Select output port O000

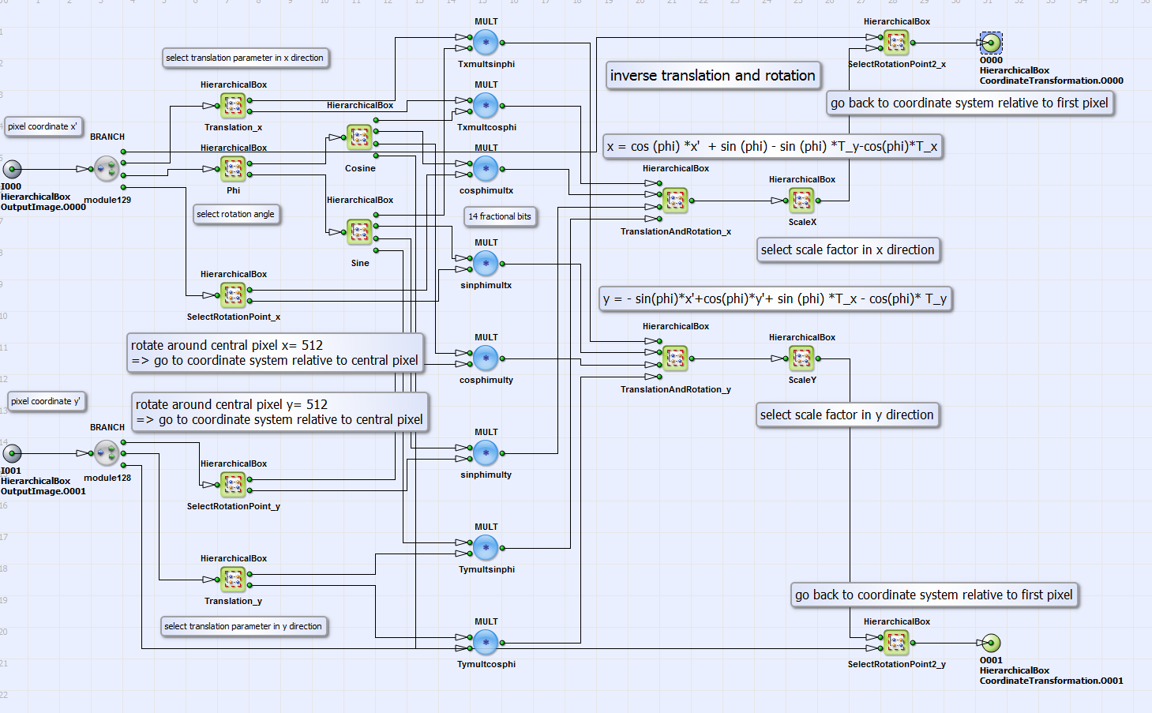click(991, 43)
